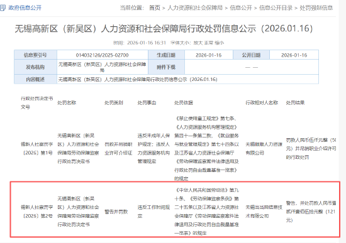The height and width of the screenshot is (243, 346).
Task: Click column header 处罚类别
Action: coord(114,103)
